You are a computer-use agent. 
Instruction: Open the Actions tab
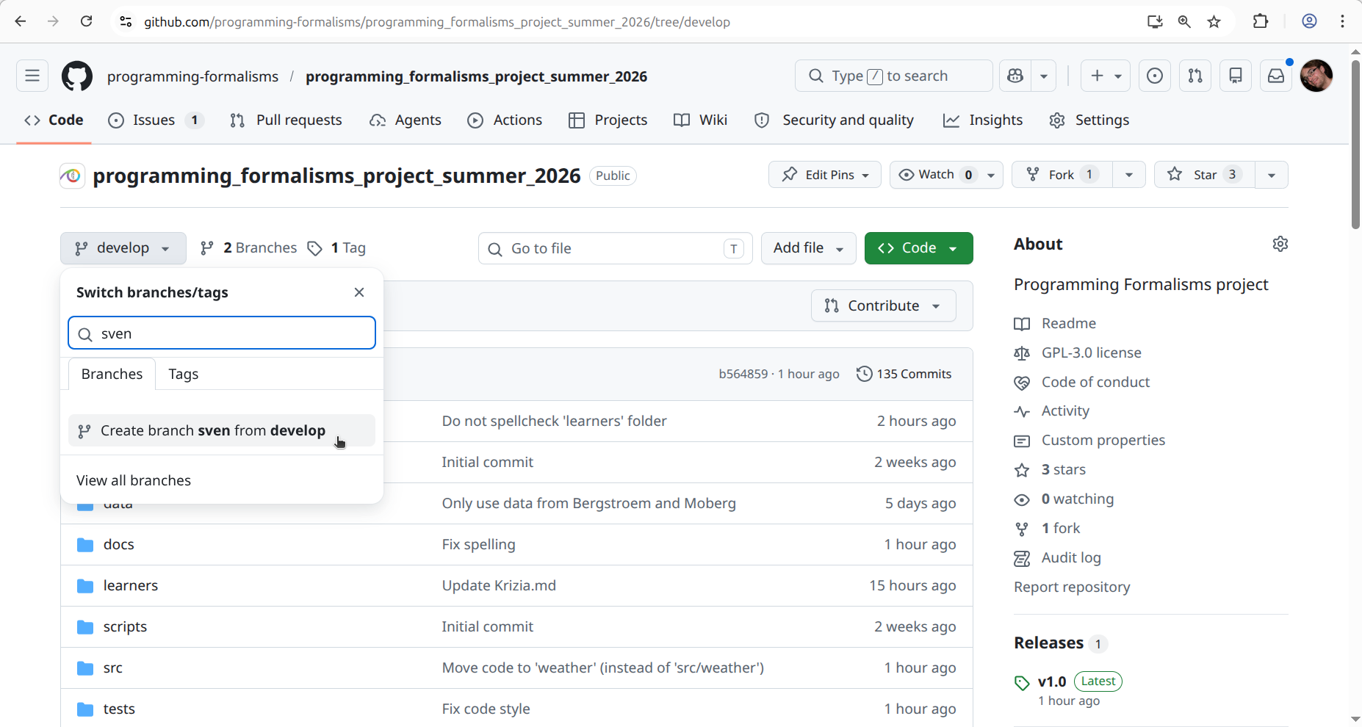[x=505, y=120]
